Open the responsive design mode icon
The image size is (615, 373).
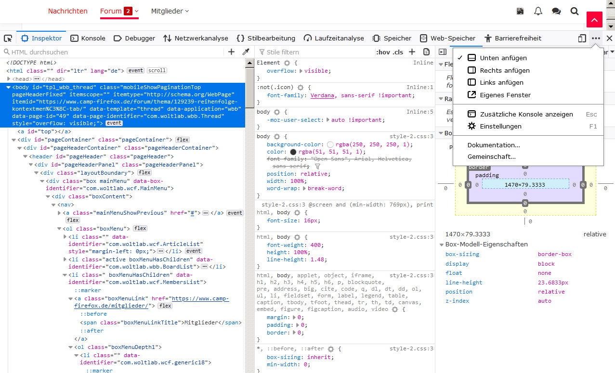582,39
